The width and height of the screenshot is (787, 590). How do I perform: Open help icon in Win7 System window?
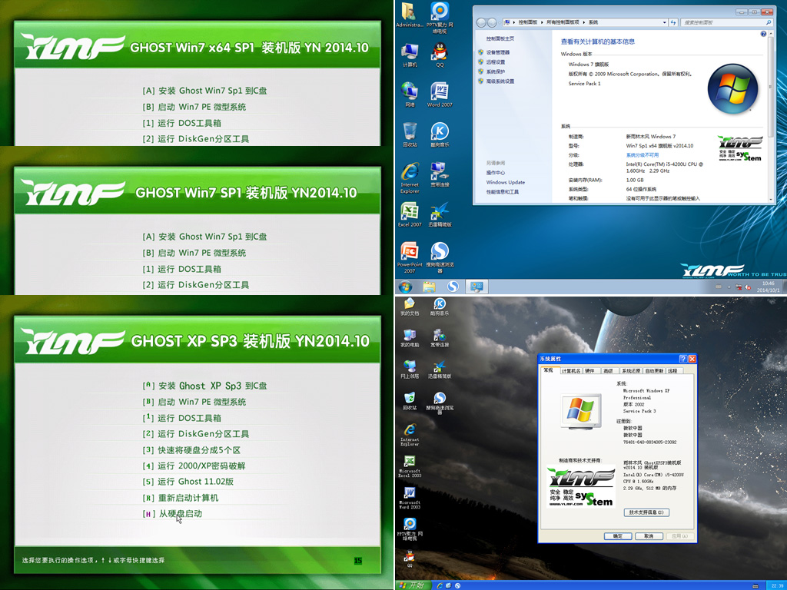pos(763,34)
